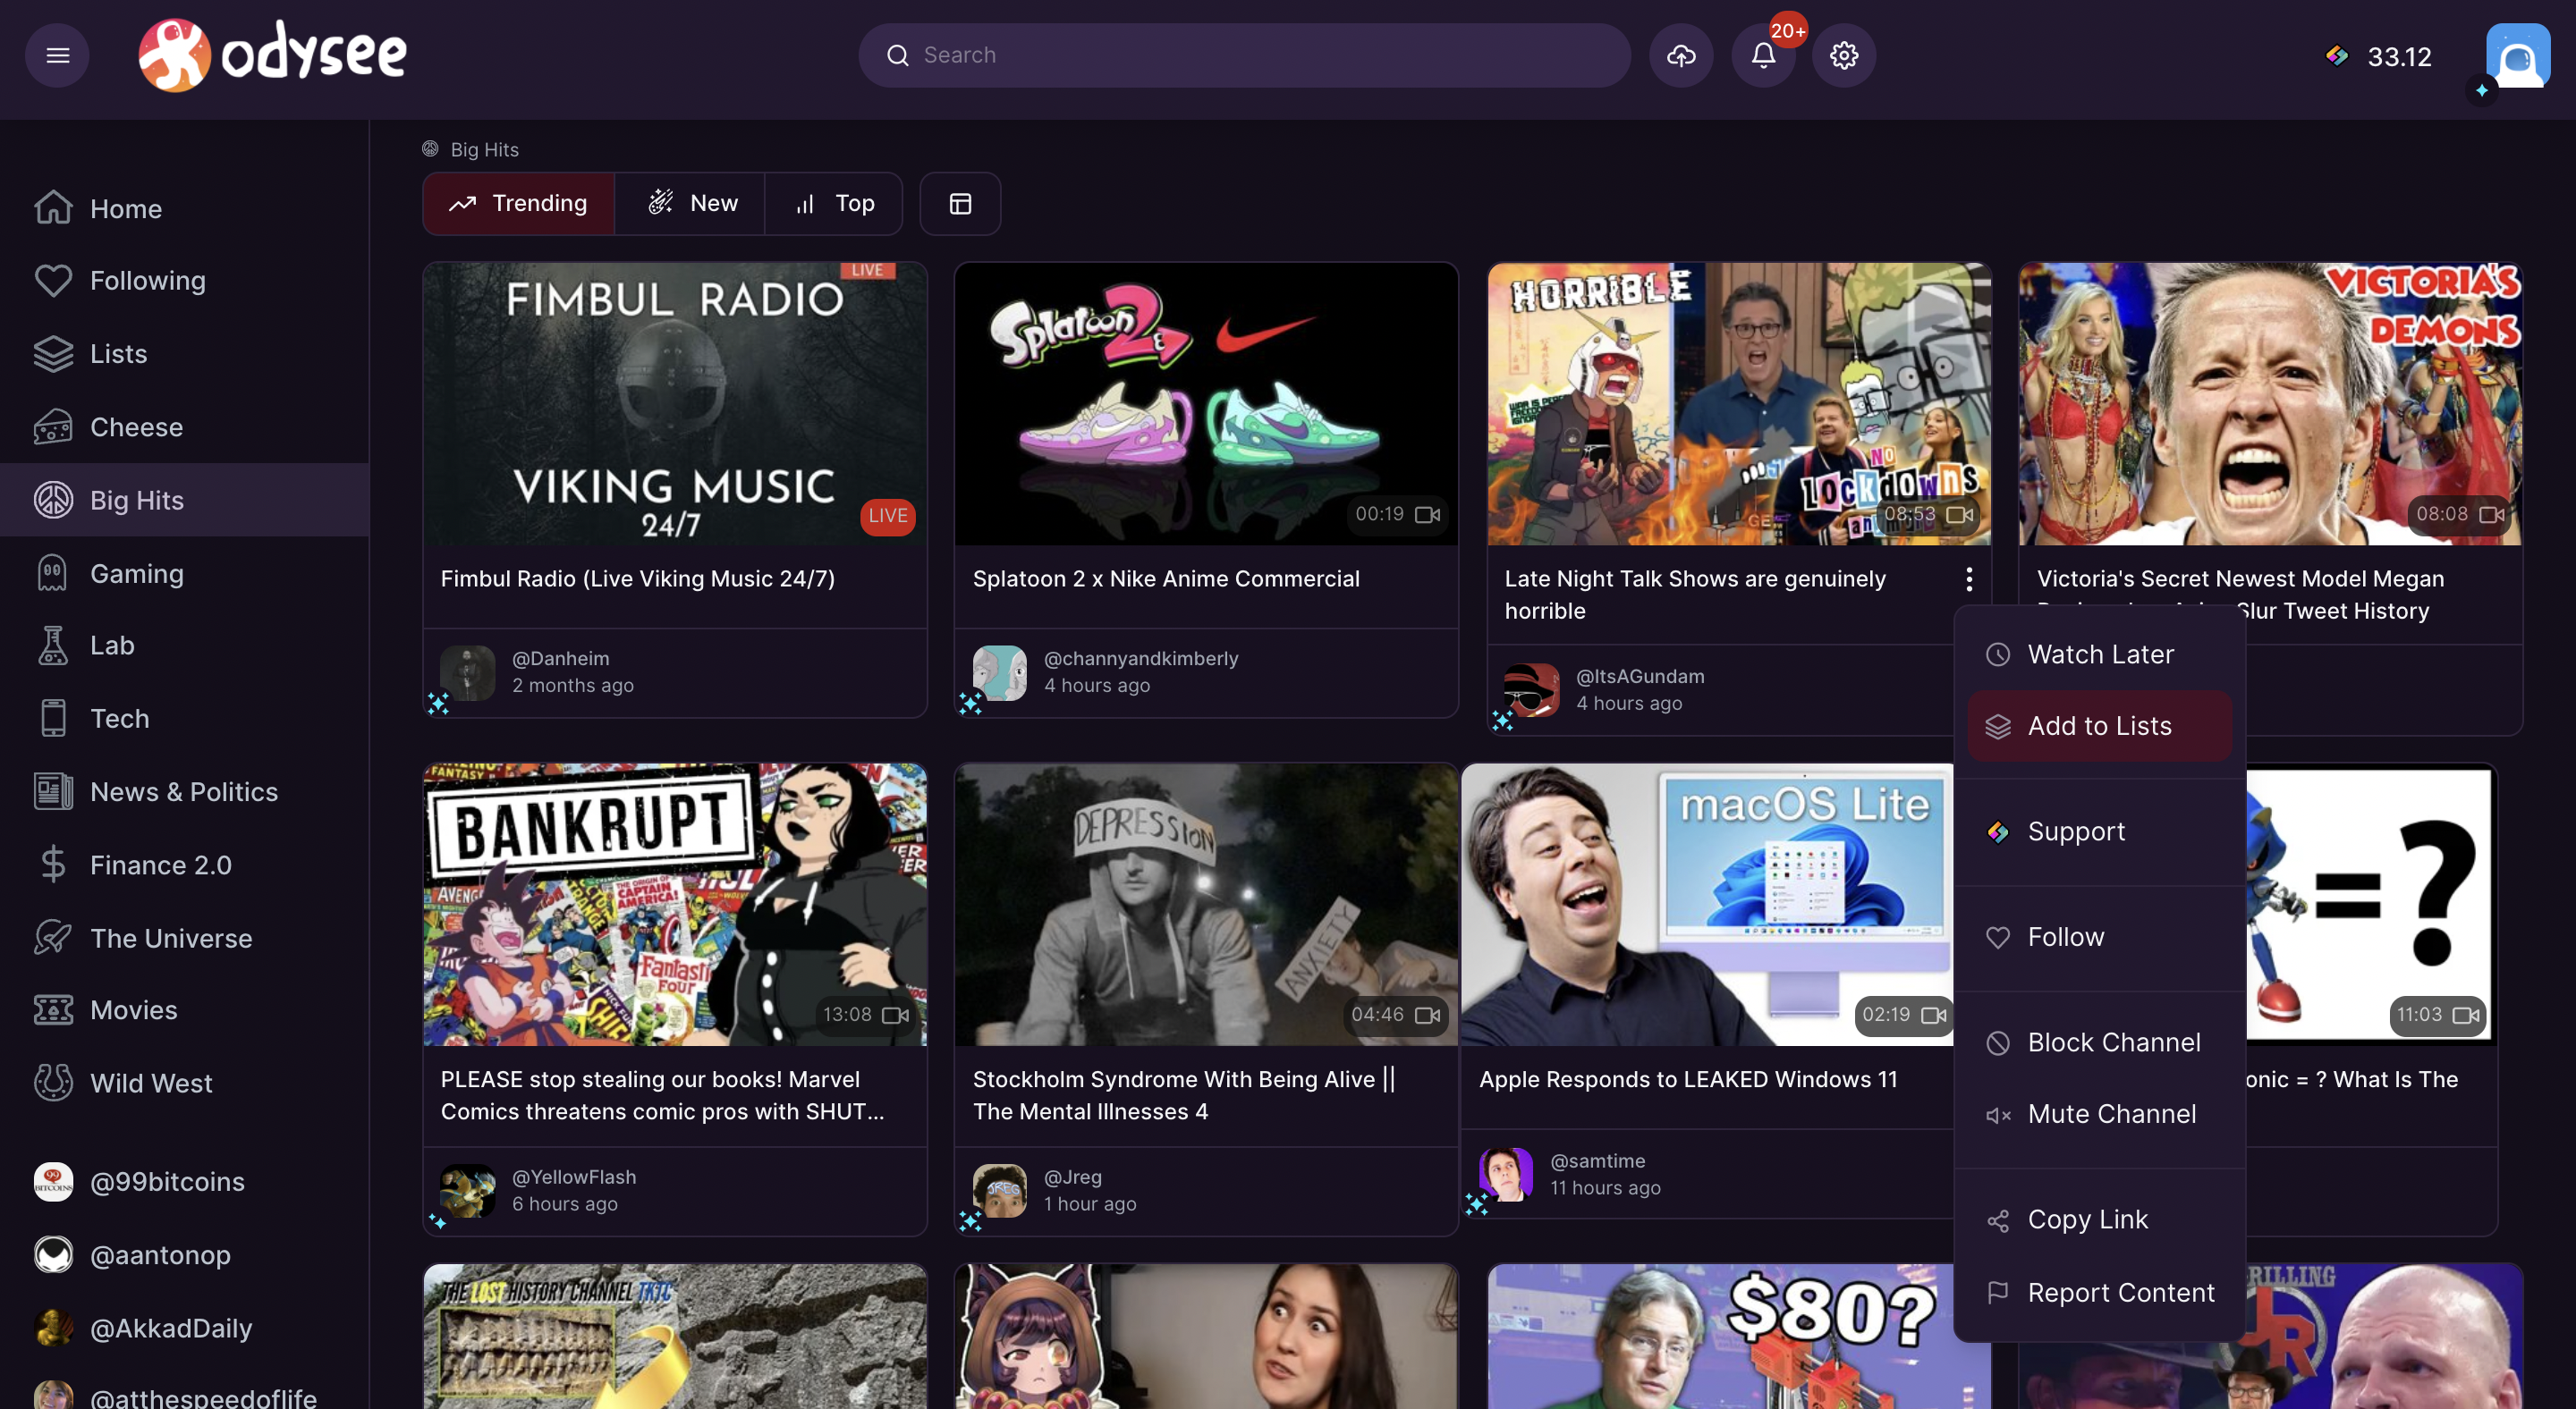Visit @samtime channel link
2576x1409 pixels.
pyautogui.click(x=1597, y=1161)
